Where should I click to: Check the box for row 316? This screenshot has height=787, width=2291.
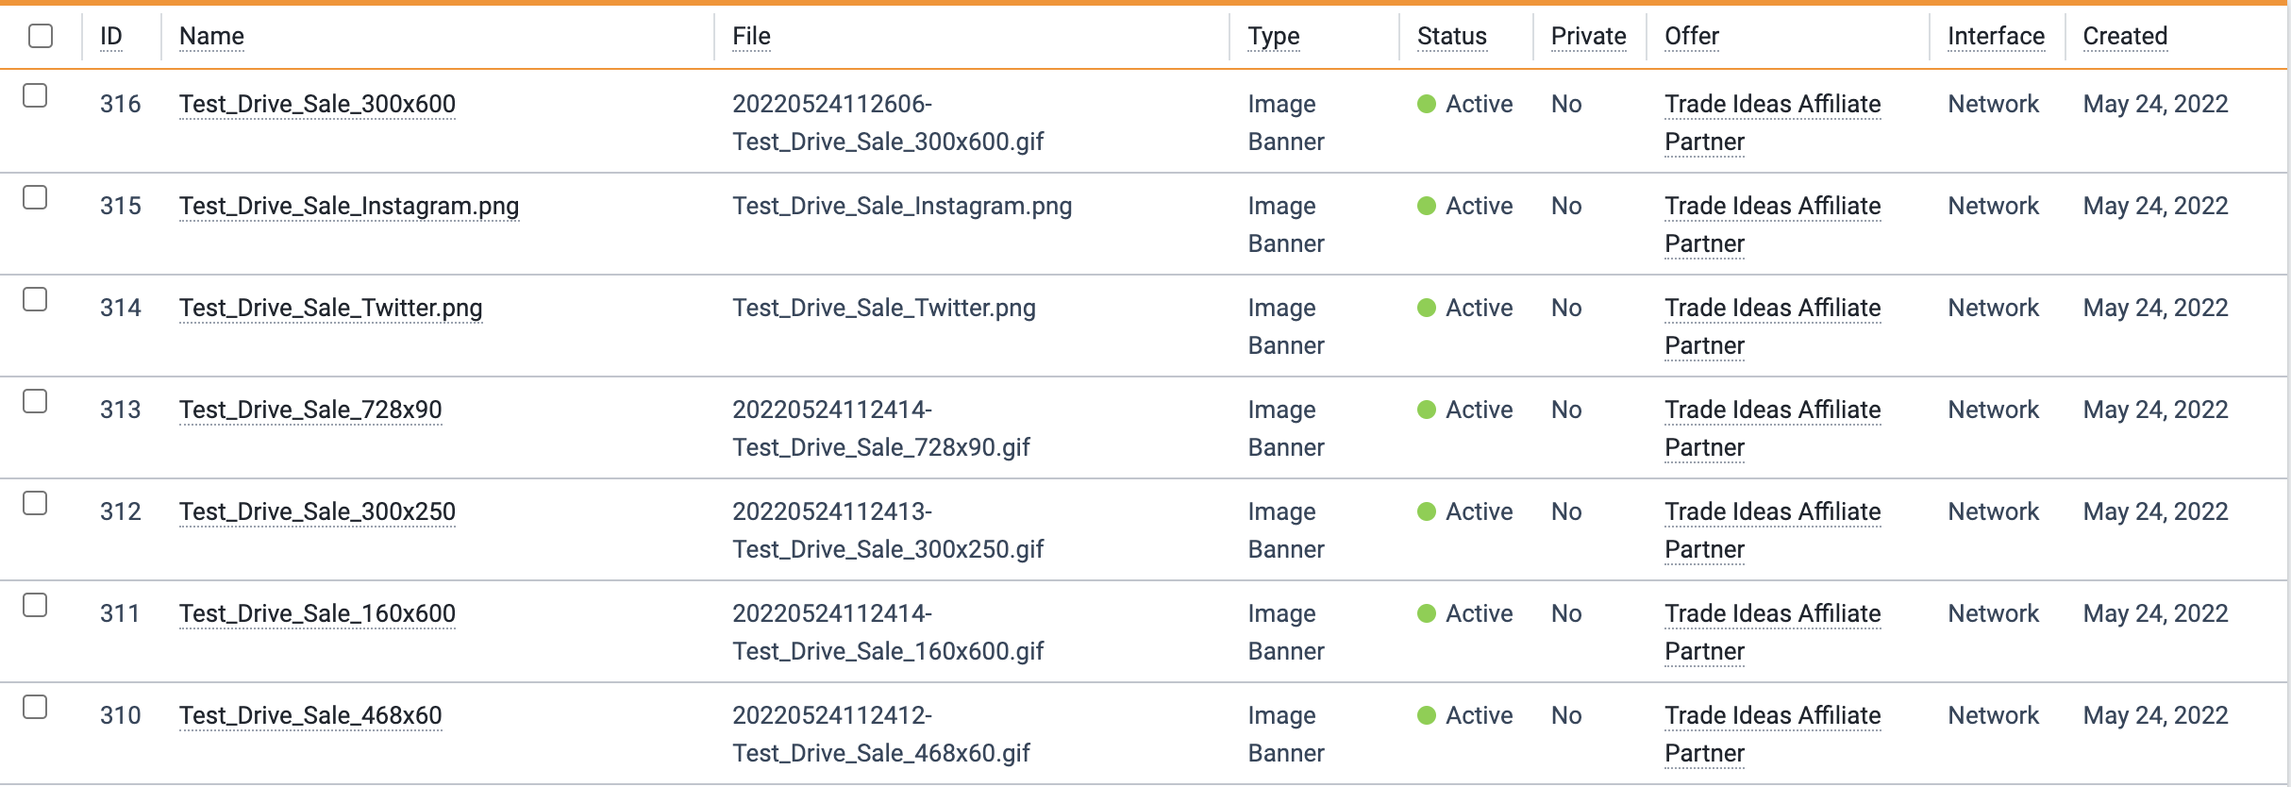[35, 95]
